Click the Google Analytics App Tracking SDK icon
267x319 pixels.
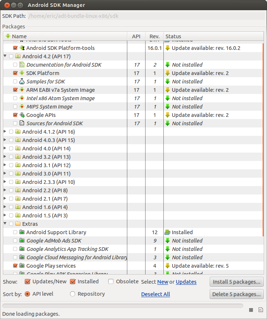tap(22, 249)
